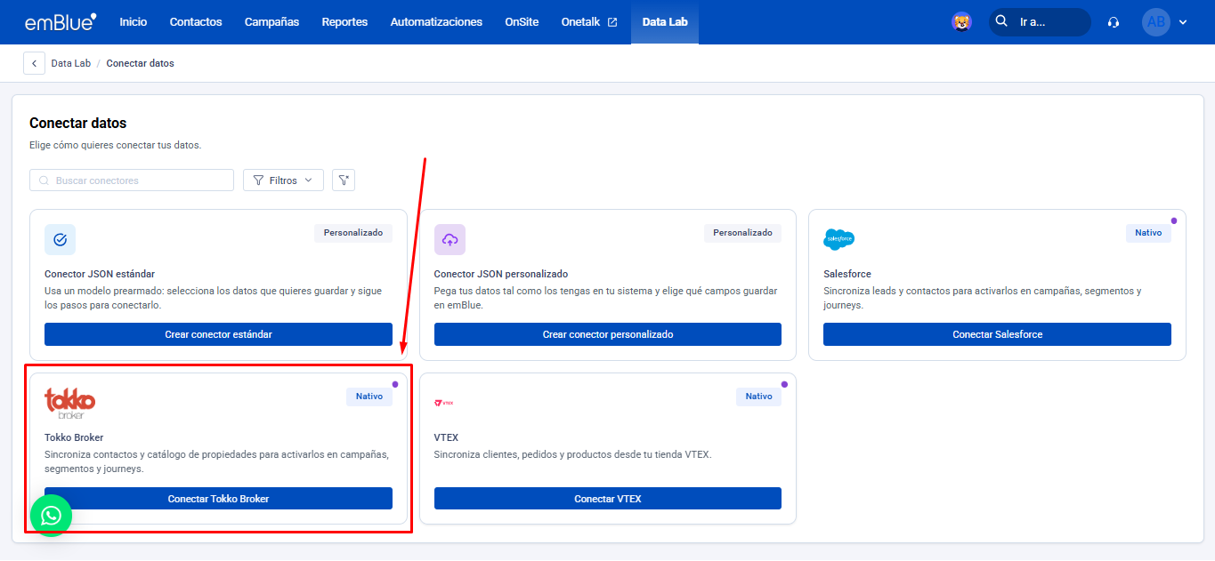Click the Ir a... search box
This screenshot has width=1215, height=561.
1040,22
